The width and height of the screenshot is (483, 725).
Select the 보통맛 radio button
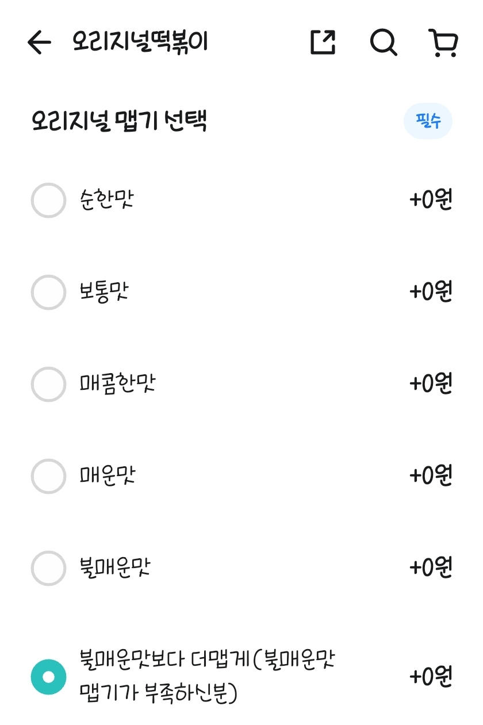click(48, 292)
